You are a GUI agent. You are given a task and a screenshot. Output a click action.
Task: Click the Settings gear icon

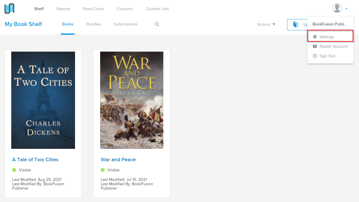point(315,37)
